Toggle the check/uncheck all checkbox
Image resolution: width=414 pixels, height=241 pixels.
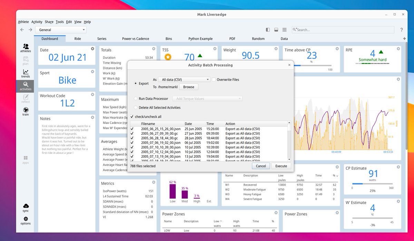tap(132, 117)
